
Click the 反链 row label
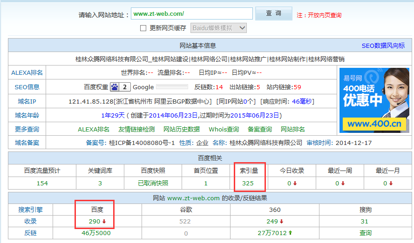tap(30, 233)
